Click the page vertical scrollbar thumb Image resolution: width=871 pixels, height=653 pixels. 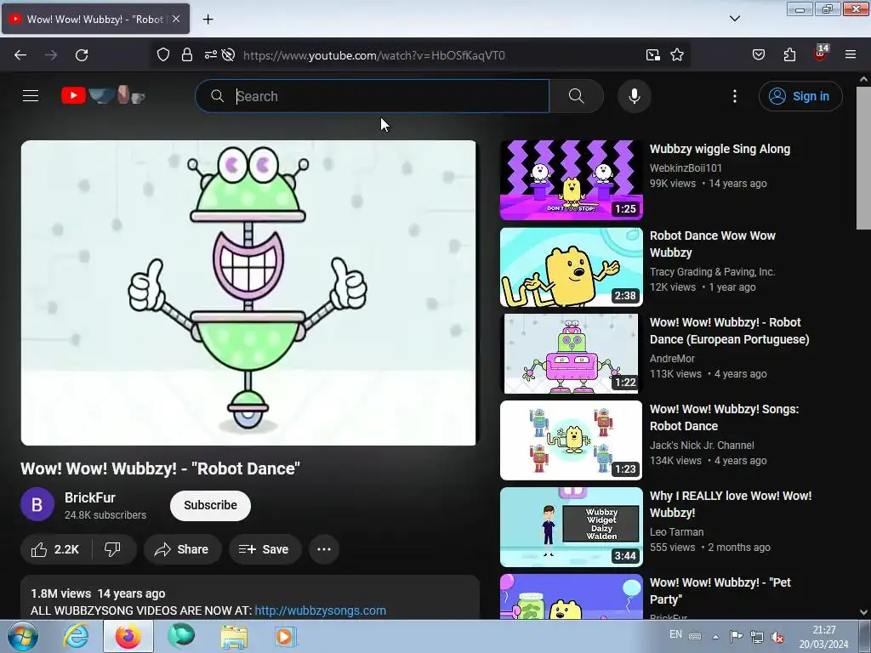click(x=863, y=157)
